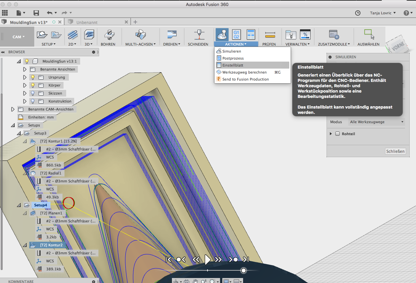Expand the Rohteil section in Simulieren
The width and height of the screenshot is (416, 283).
point(331,134)
